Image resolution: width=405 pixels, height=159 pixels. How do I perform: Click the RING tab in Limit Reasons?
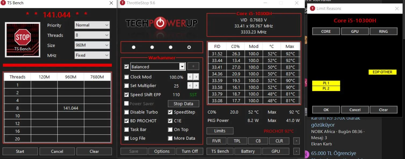pos(384,31)
